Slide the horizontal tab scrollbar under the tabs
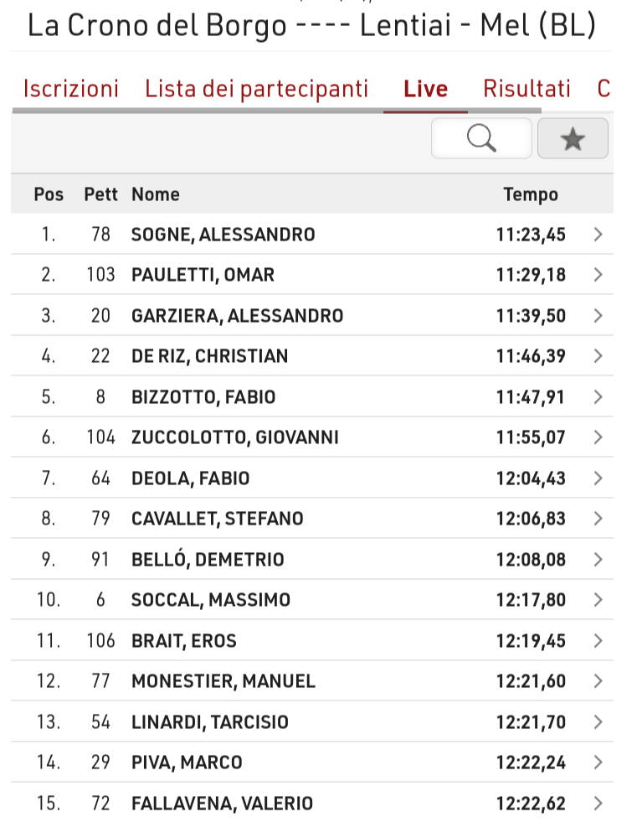 point(276,111)
